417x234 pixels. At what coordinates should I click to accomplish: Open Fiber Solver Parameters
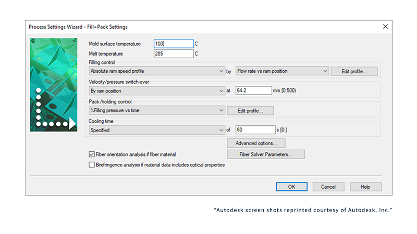coord(266,154)
